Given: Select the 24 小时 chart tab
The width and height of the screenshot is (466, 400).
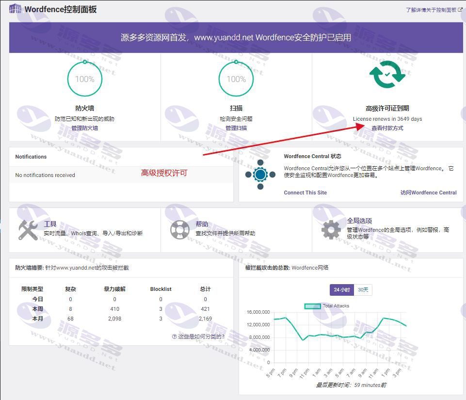Looking at the screenshot, I should pyautogui.click(x=342, y=290).
